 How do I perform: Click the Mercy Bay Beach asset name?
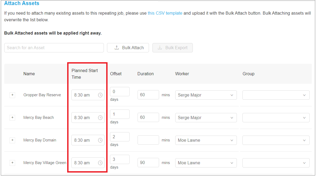[39, 118]
